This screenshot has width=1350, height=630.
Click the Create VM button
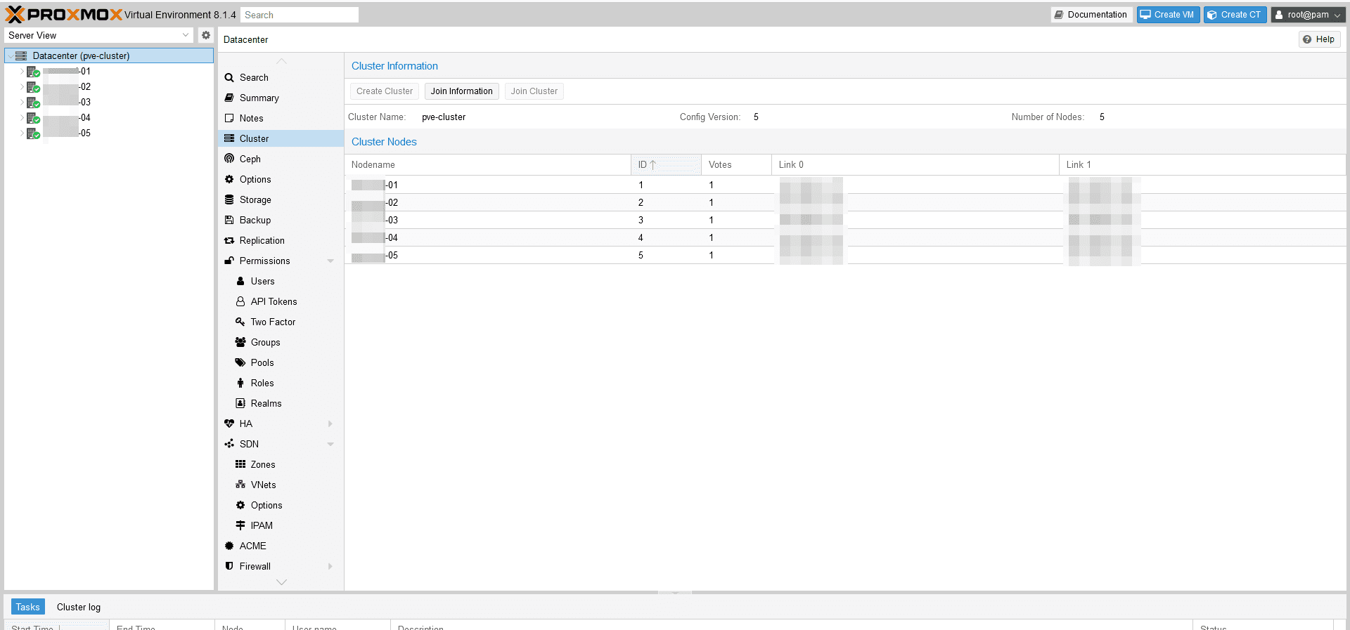1169,15
